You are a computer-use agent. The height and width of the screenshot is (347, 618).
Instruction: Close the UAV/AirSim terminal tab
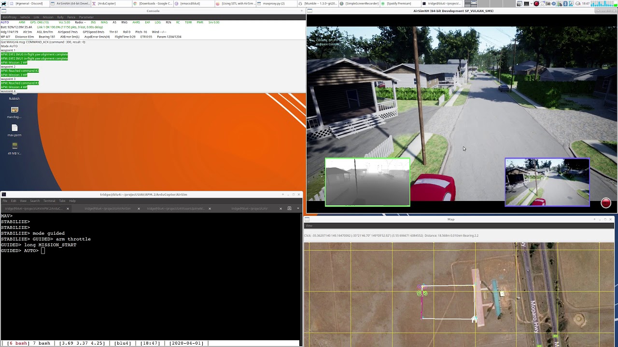[x=139, y=209]
